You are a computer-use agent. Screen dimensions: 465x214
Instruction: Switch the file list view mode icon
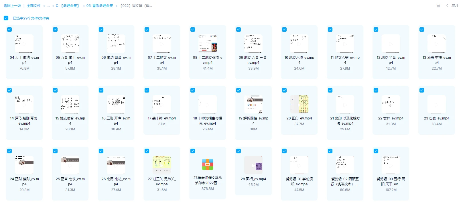coord(438,5)
